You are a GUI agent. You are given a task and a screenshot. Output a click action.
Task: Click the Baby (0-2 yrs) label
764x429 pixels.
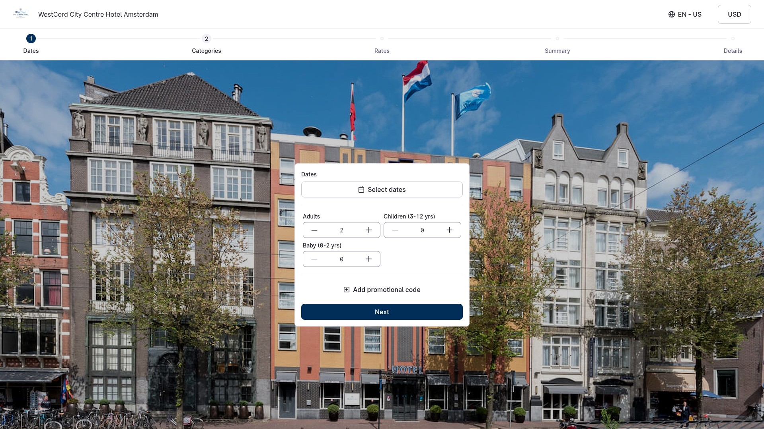[x=322, y=245]
